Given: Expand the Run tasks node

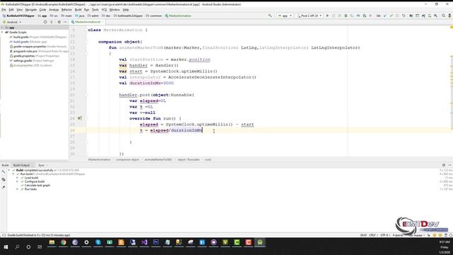Looking at the screenshot, I should click(x=17, y=189).
